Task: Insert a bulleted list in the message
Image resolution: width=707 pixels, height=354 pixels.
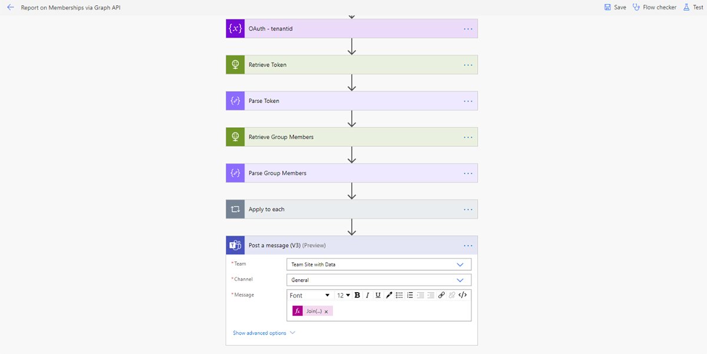Action: (x=399, y=295)
